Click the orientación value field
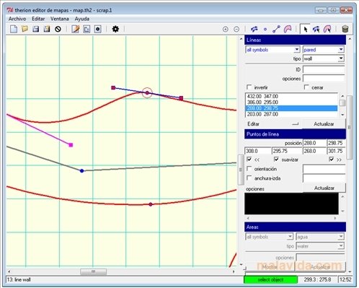The image size is (359, 288). click(x=324, y=169)
